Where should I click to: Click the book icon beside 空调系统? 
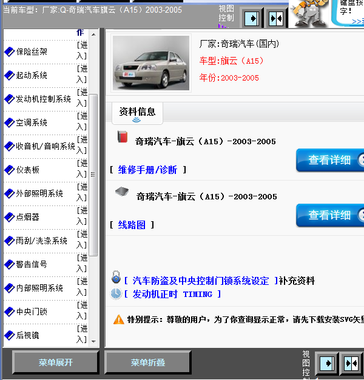coord(10,122)
